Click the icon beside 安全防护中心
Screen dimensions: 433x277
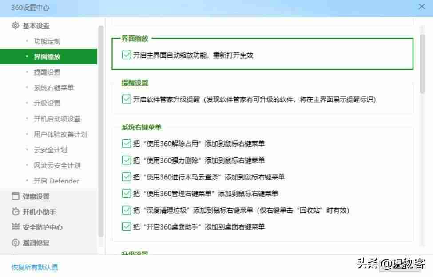point(16,227)
